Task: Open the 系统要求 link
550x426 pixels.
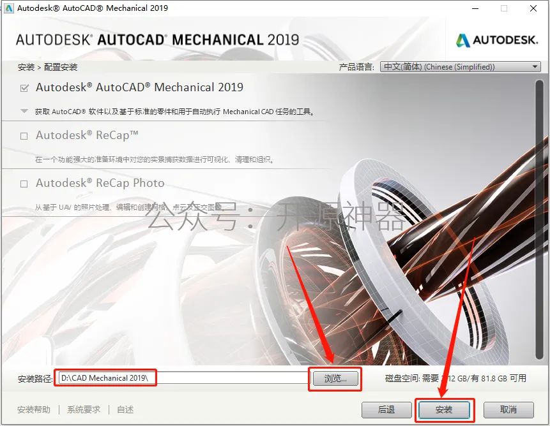Action: (84, 409)
